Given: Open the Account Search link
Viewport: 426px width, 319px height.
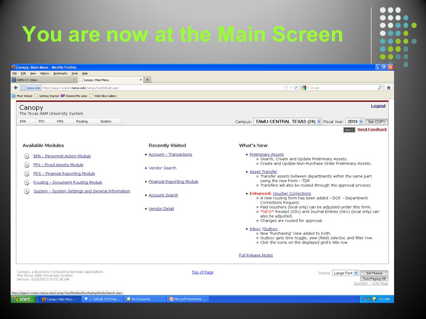Looking at the screenshot, I should [x=163, y=195].
